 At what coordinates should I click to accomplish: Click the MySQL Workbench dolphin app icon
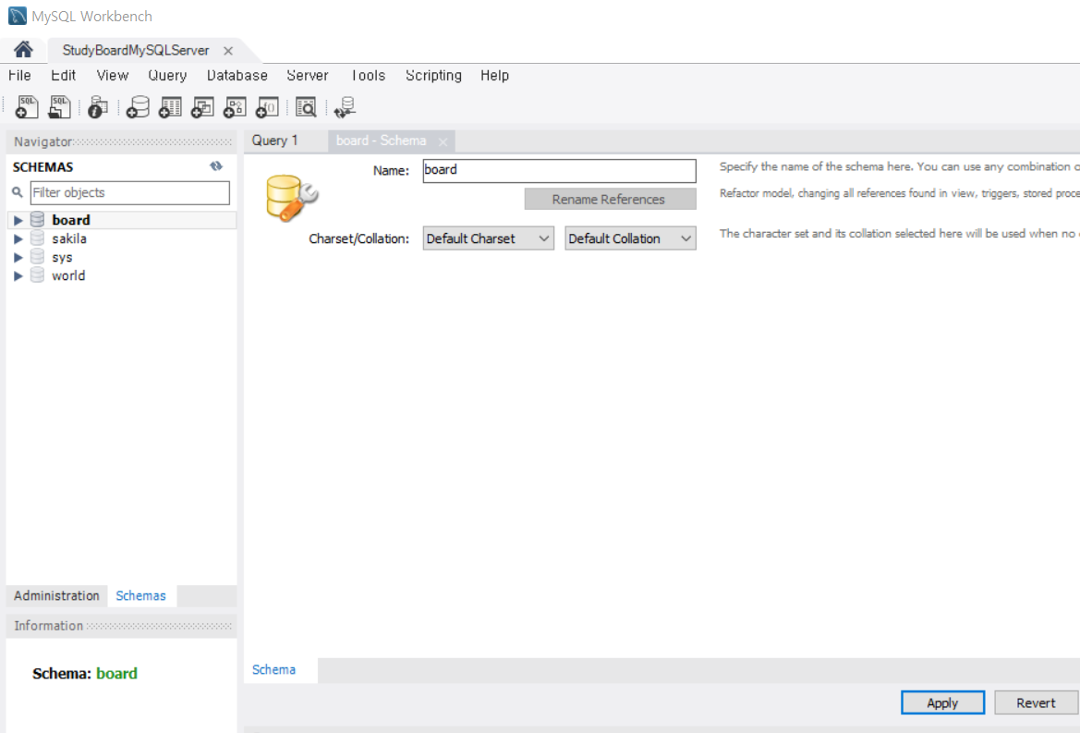coord(18,16)
